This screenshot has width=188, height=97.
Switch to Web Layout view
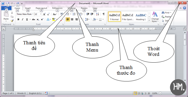click(142, 93)
